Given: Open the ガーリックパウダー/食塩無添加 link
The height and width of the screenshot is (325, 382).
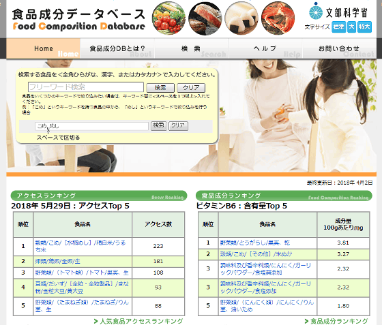Looking at the screenshot, I should coord(265,269).
